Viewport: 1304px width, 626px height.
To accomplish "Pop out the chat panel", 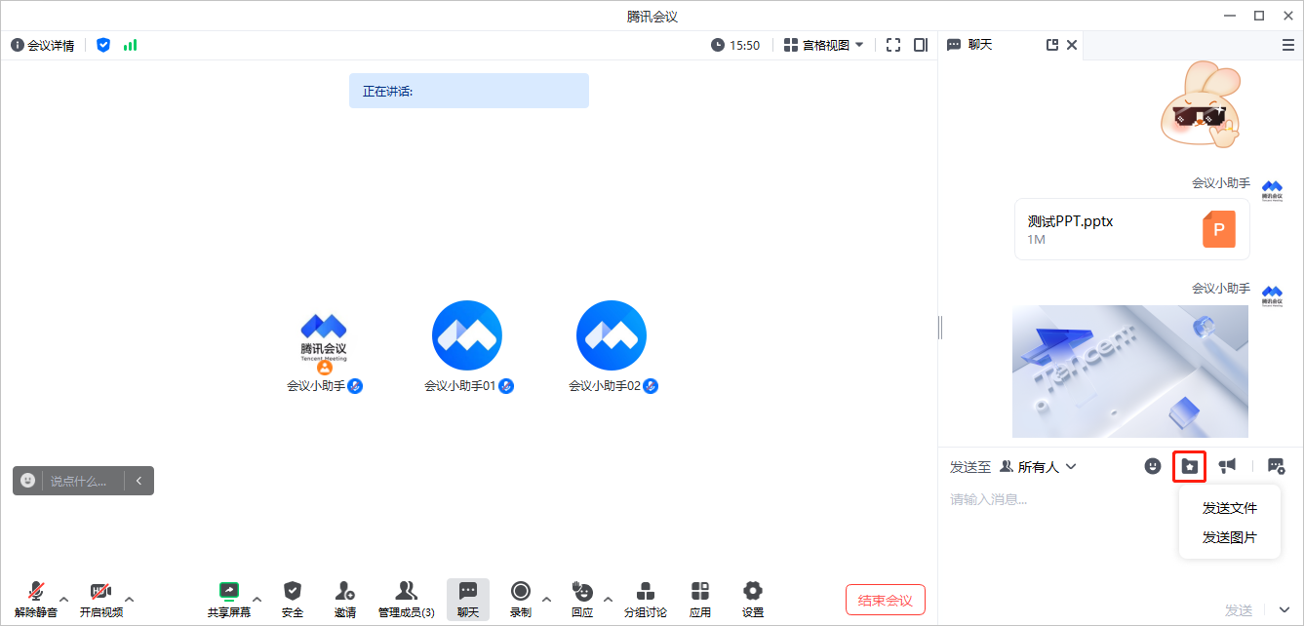I will [1052, 45].
